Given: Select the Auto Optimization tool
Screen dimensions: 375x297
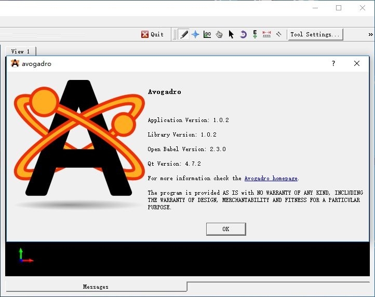Looking at the screenshot, I should [255, 34].
